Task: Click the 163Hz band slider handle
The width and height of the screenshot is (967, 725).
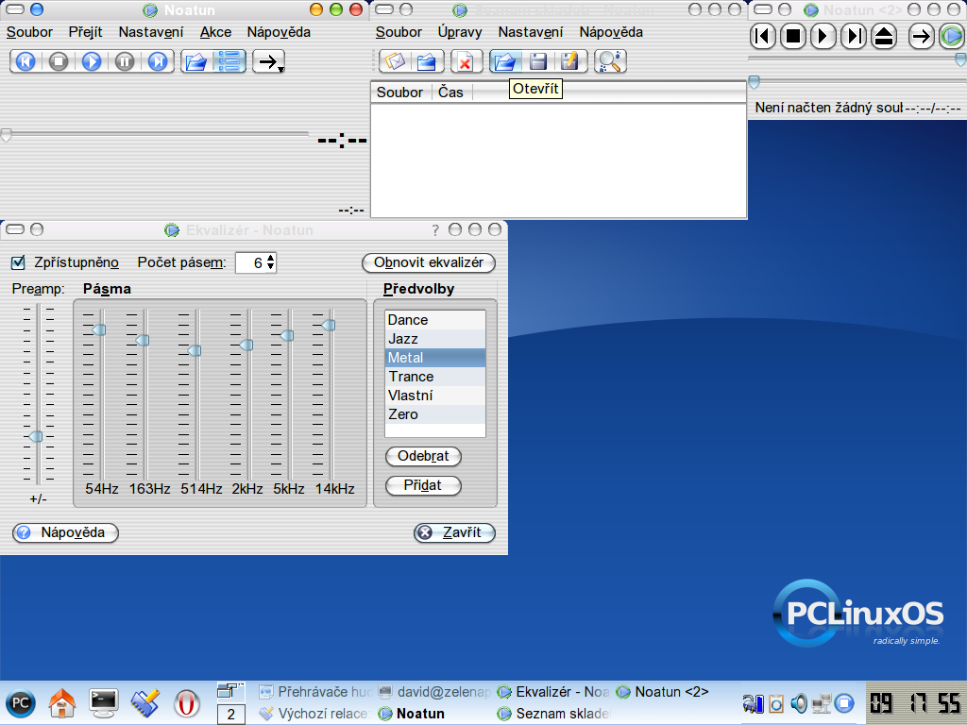Action: click(143, 340)
